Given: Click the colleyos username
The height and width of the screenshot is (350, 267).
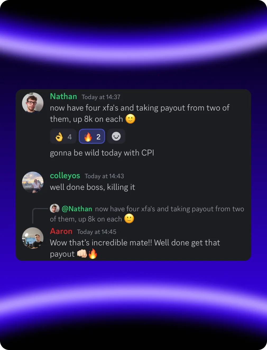Looking at the screenshot, I should pyautogui.click(x=65, y=176).
